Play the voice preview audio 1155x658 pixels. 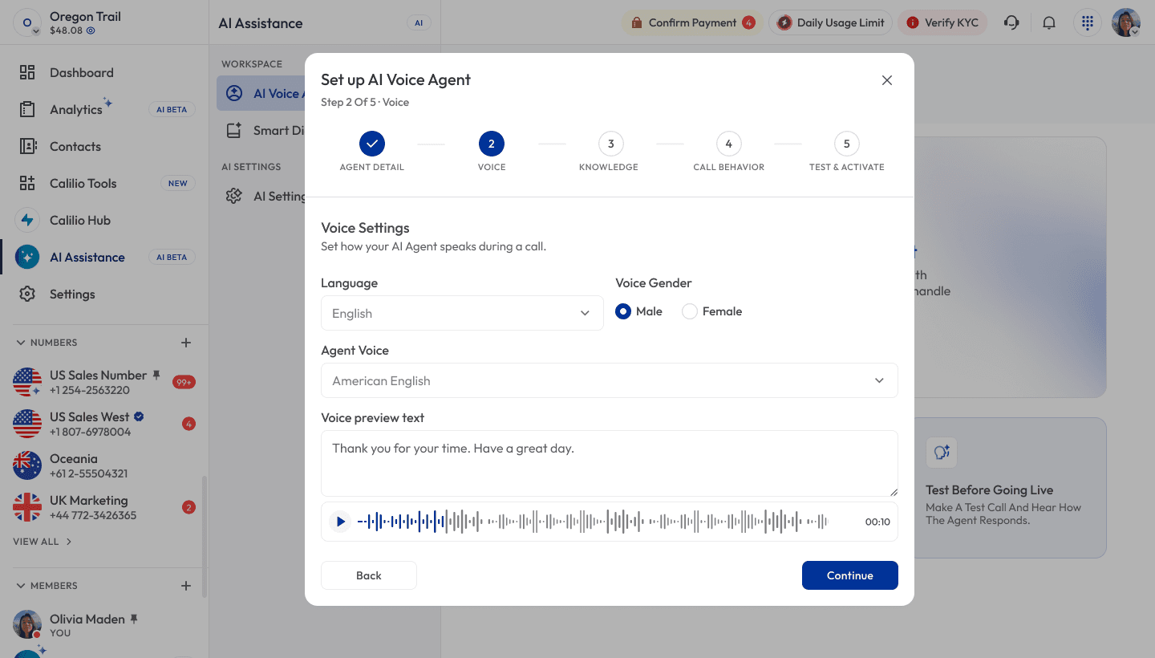(x=341, y=522)
